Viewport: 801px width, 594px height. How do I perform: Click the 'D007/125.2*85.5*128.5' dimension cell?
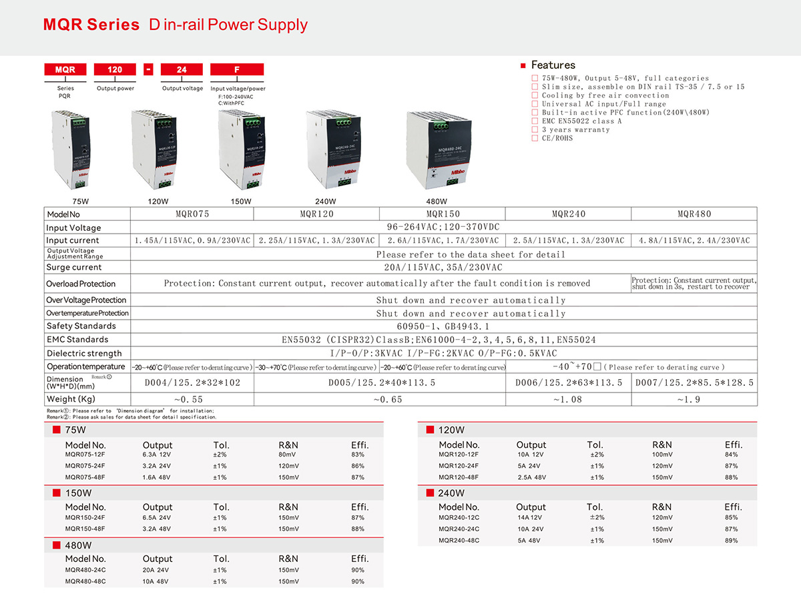[x=694, y=383]
